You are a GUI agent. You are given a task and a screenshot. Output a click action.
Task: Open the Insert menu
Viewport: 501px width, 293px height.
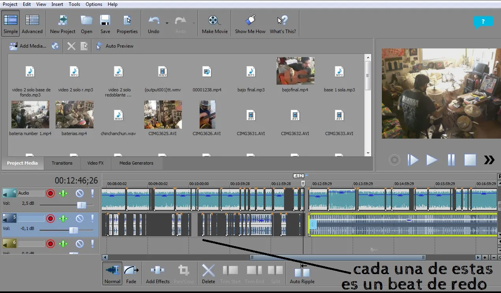(57, 4)
